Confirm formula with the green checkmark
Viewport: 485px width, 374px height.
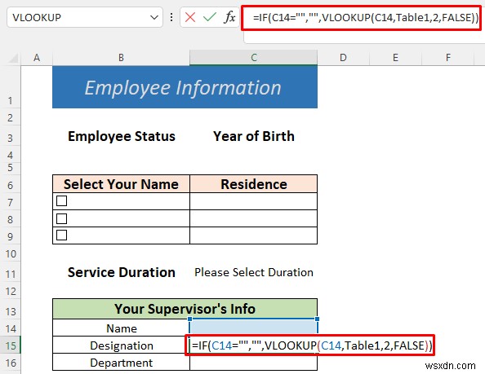point(210,17)
